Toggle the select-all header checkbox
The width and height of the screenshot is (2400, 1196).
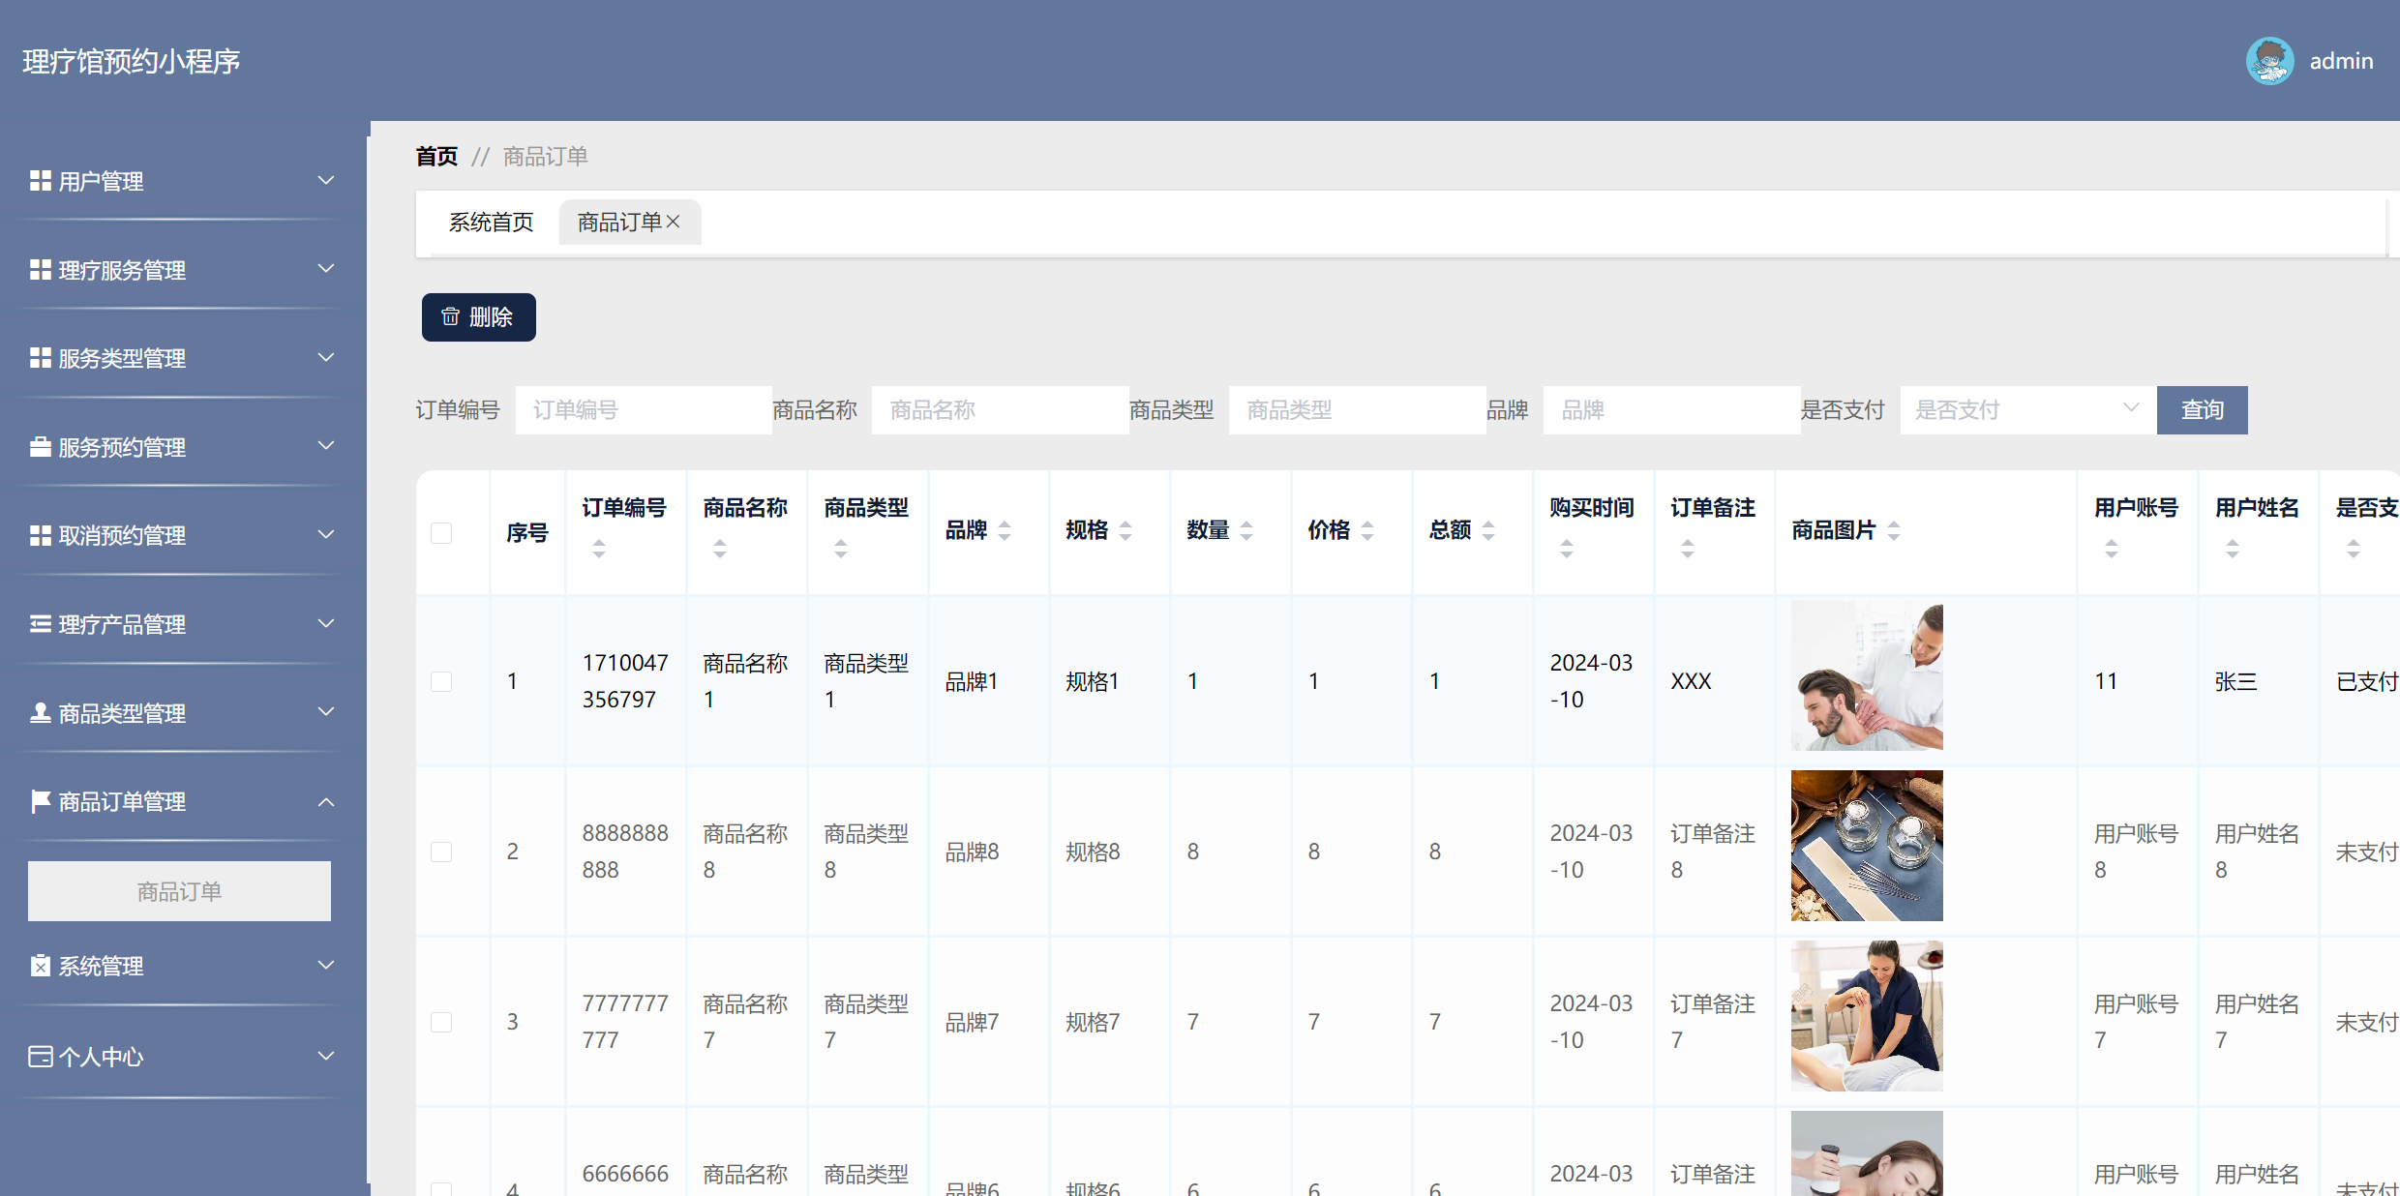441,533
